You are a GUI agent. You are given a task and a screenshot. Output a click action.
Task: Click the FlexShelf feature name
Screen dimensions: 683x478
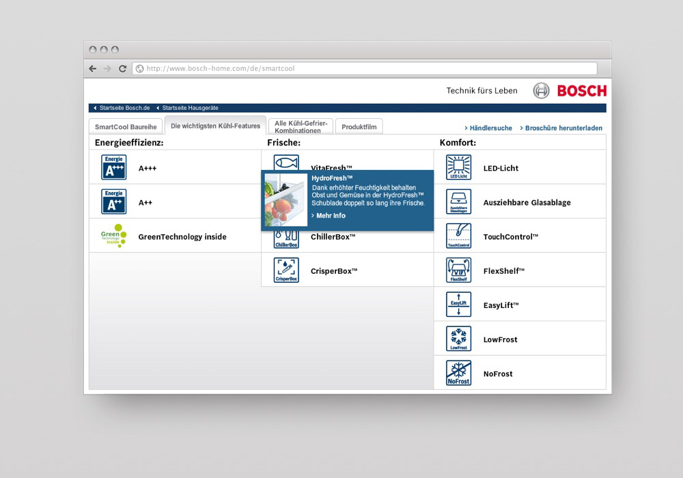click(504, 271)
